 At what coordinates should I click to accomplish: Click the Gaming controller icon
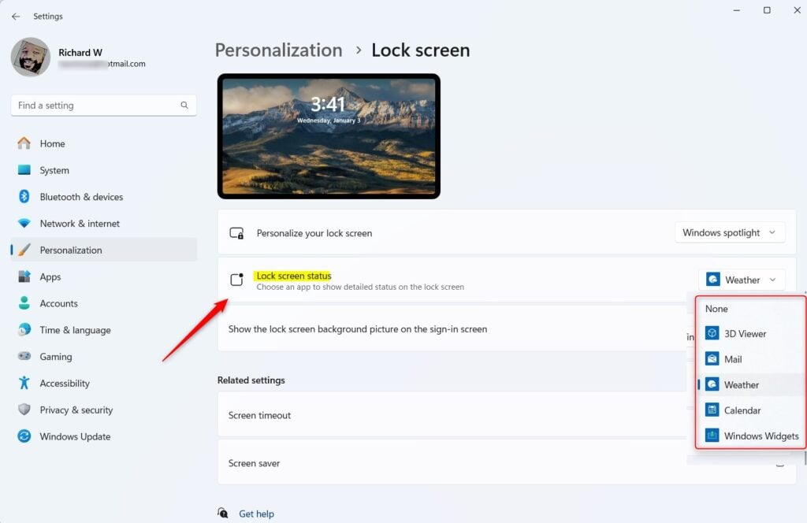(24, 356)
